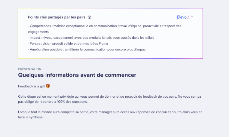
Task: Click the info icon beside Points clés heading
Action: coord(89,17)
